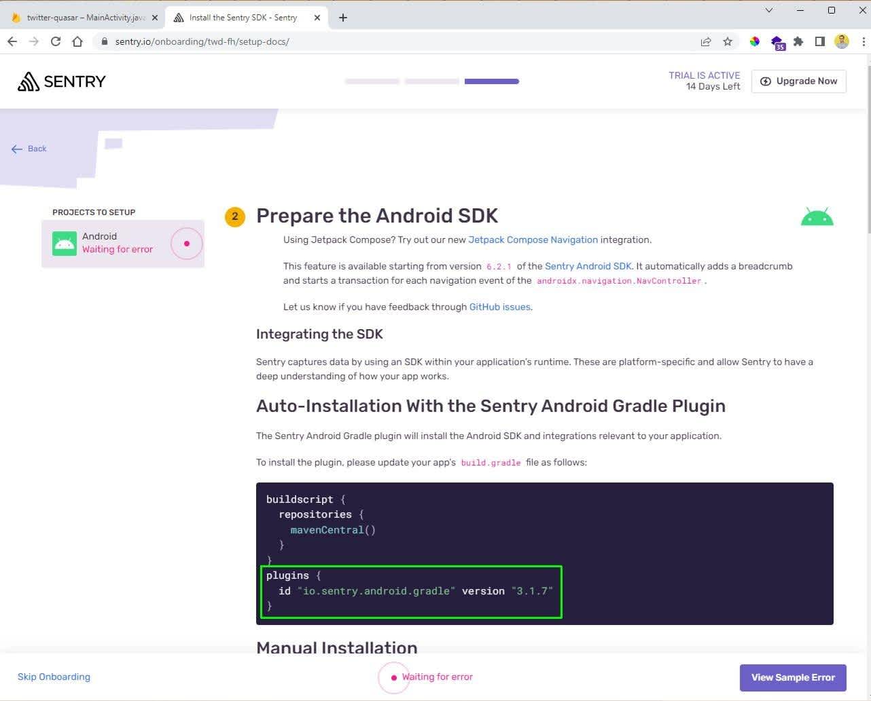Open the GitHub issues link

point(499,307)
